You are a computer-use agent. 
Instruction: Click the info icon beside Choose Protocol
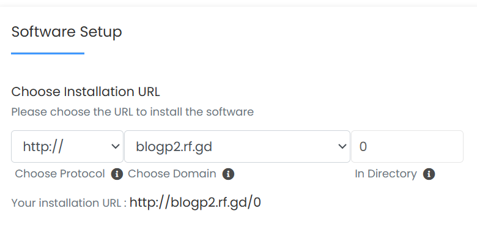117,174
